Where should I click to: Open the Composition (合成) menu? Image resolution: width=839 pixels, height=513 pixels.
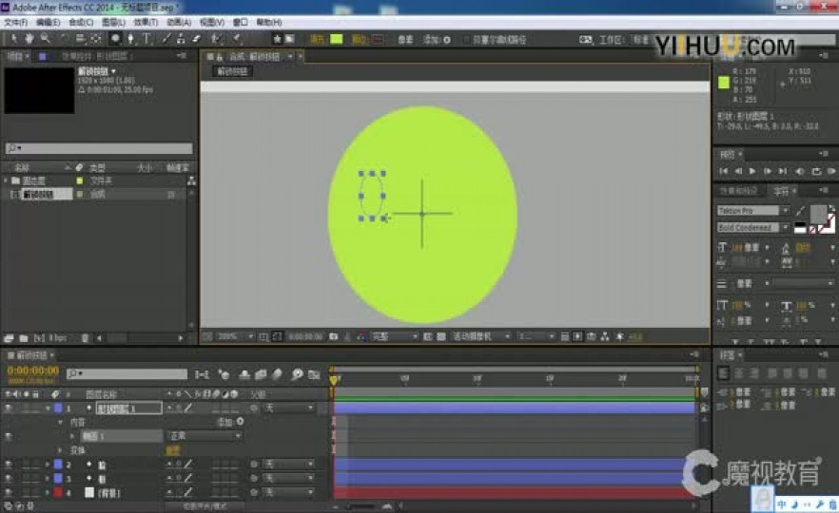(x=81, y=22)
